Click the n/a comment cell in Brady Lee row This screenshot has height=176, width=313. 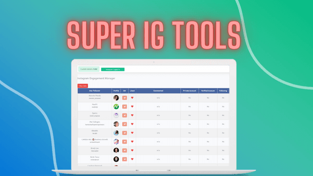coord(158,151)
